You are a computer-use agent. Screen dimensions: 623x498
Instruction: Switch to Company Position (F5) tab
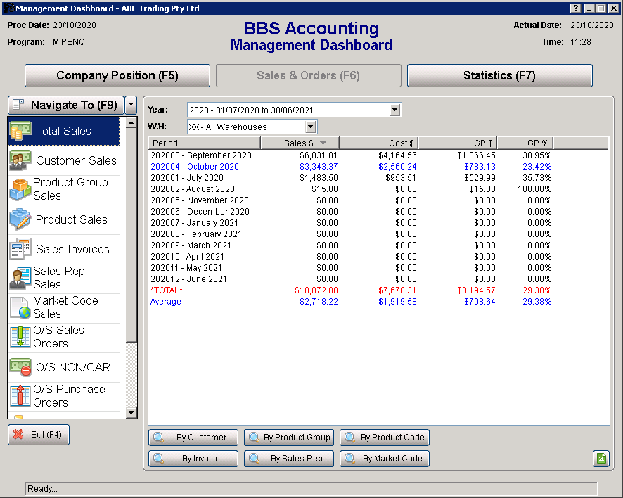click(x=117, y=76)
